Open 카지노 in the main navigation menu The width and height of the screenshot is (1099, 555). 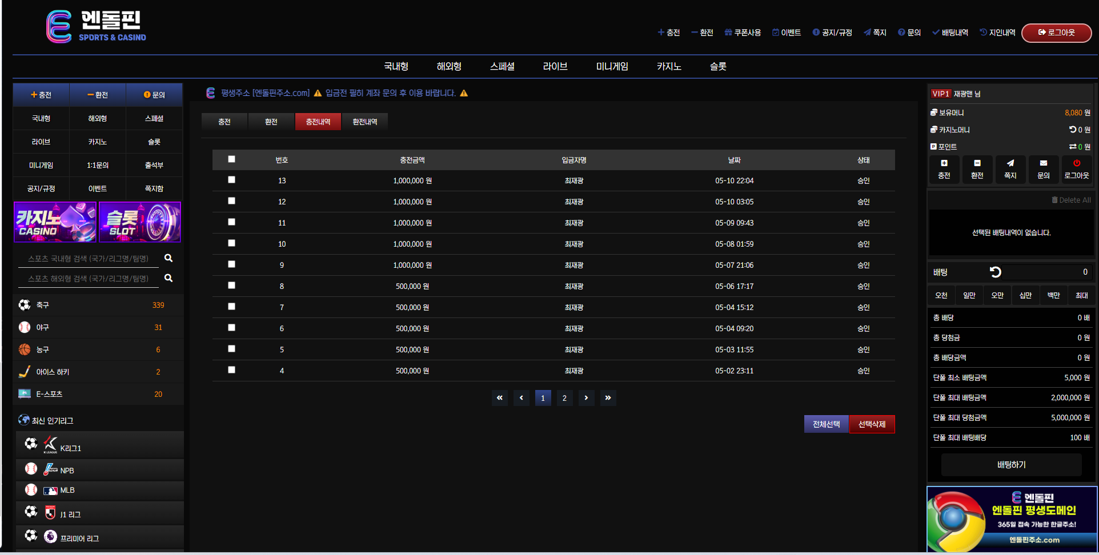pyautogui.click(x=668, y=66)
